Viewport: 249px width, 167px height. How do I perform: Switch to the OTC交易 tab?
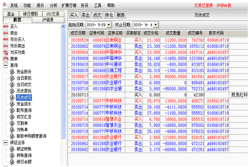click(x=53, y=14)
